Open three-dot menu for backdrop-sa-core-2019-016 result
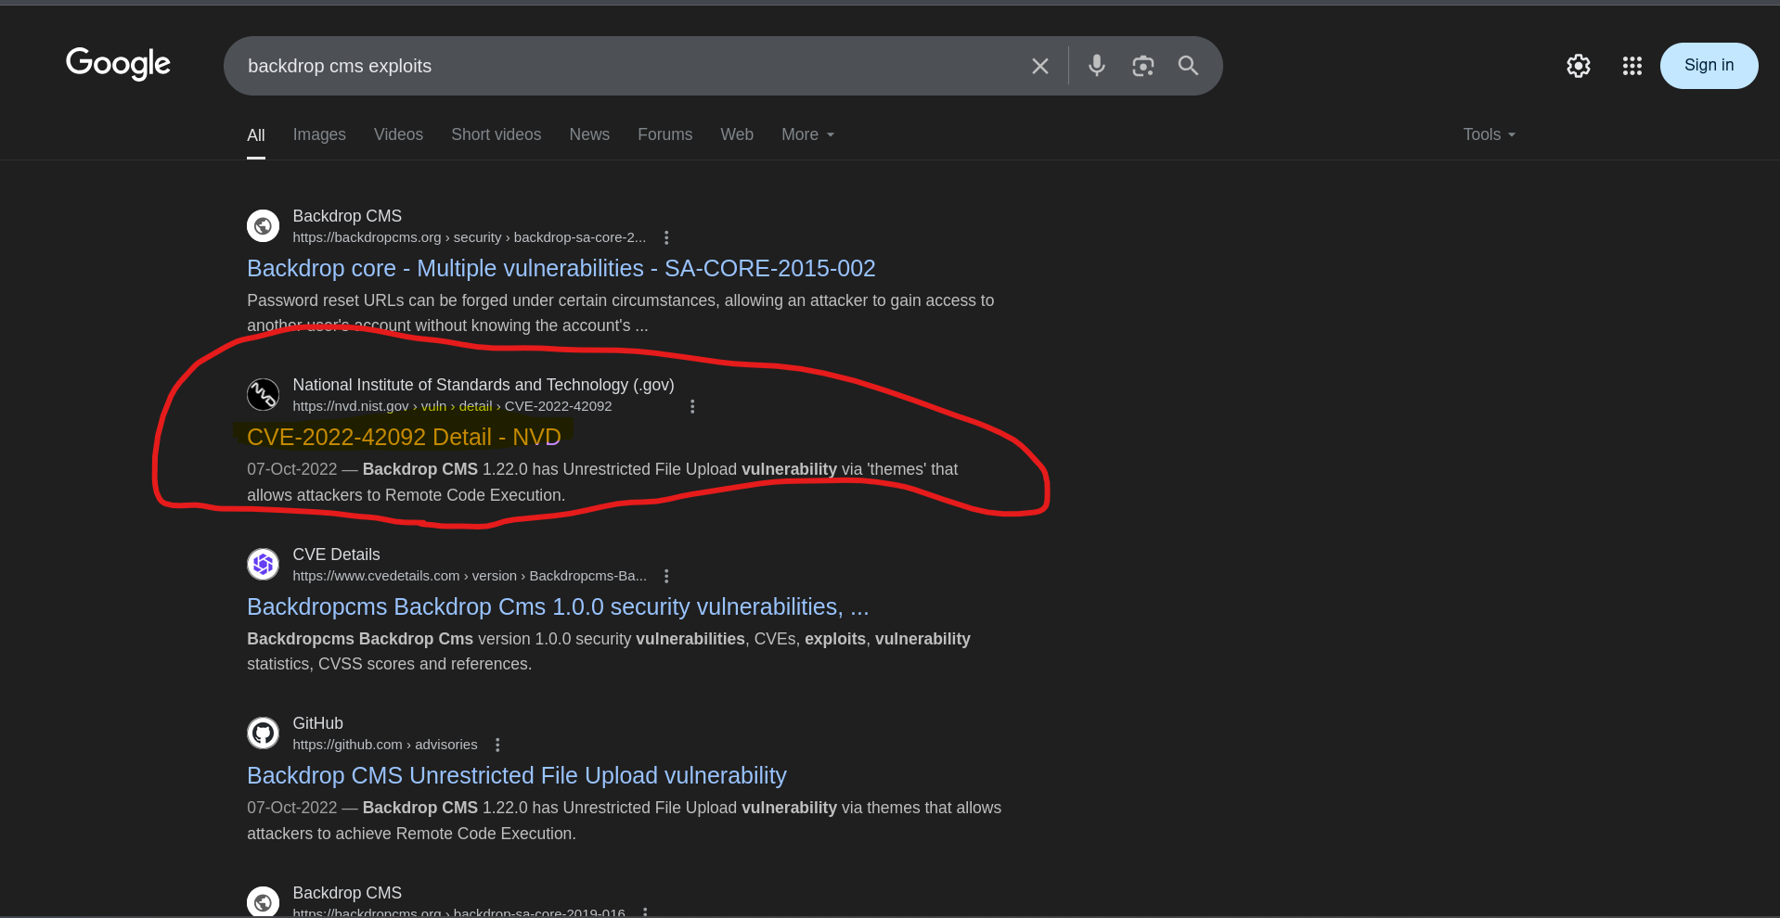The image size is (1780, 918). point(645,912)
